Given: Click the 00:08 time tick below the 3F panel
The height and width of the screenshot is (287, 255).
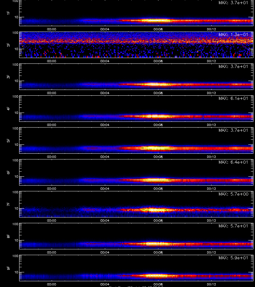Looking at the screenshot, I should [x=158, y=93].
